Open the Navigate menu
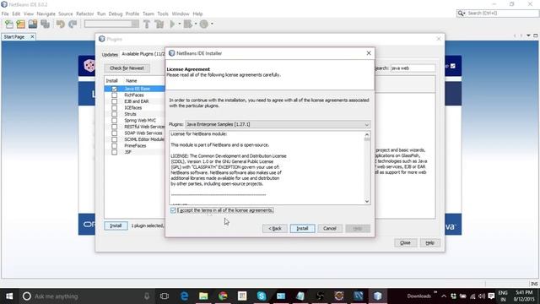This screenshot has height=304, width=540. point(46,14)
